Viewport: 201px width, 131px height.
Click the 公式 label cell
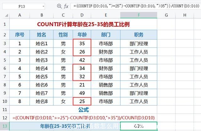point(83,110)
